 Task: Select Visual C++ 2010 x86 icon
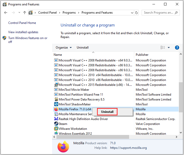point(56,80)
